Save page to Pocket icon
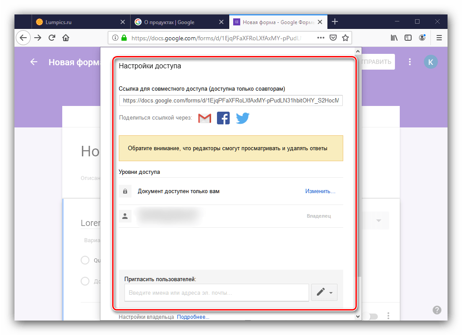This screenshot has width=462, height=335. 333,38
